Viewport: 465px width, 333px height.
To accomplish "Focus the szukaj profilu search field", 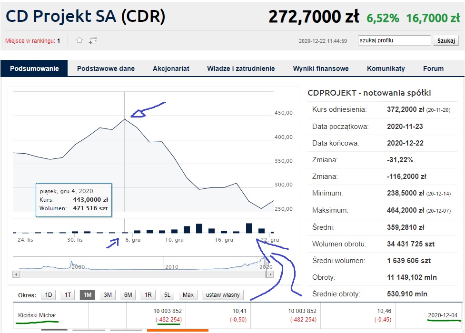I will 394,40.
